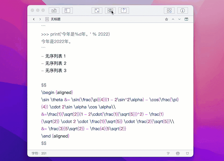Toggle the preview eye icon

click(110, 10)
